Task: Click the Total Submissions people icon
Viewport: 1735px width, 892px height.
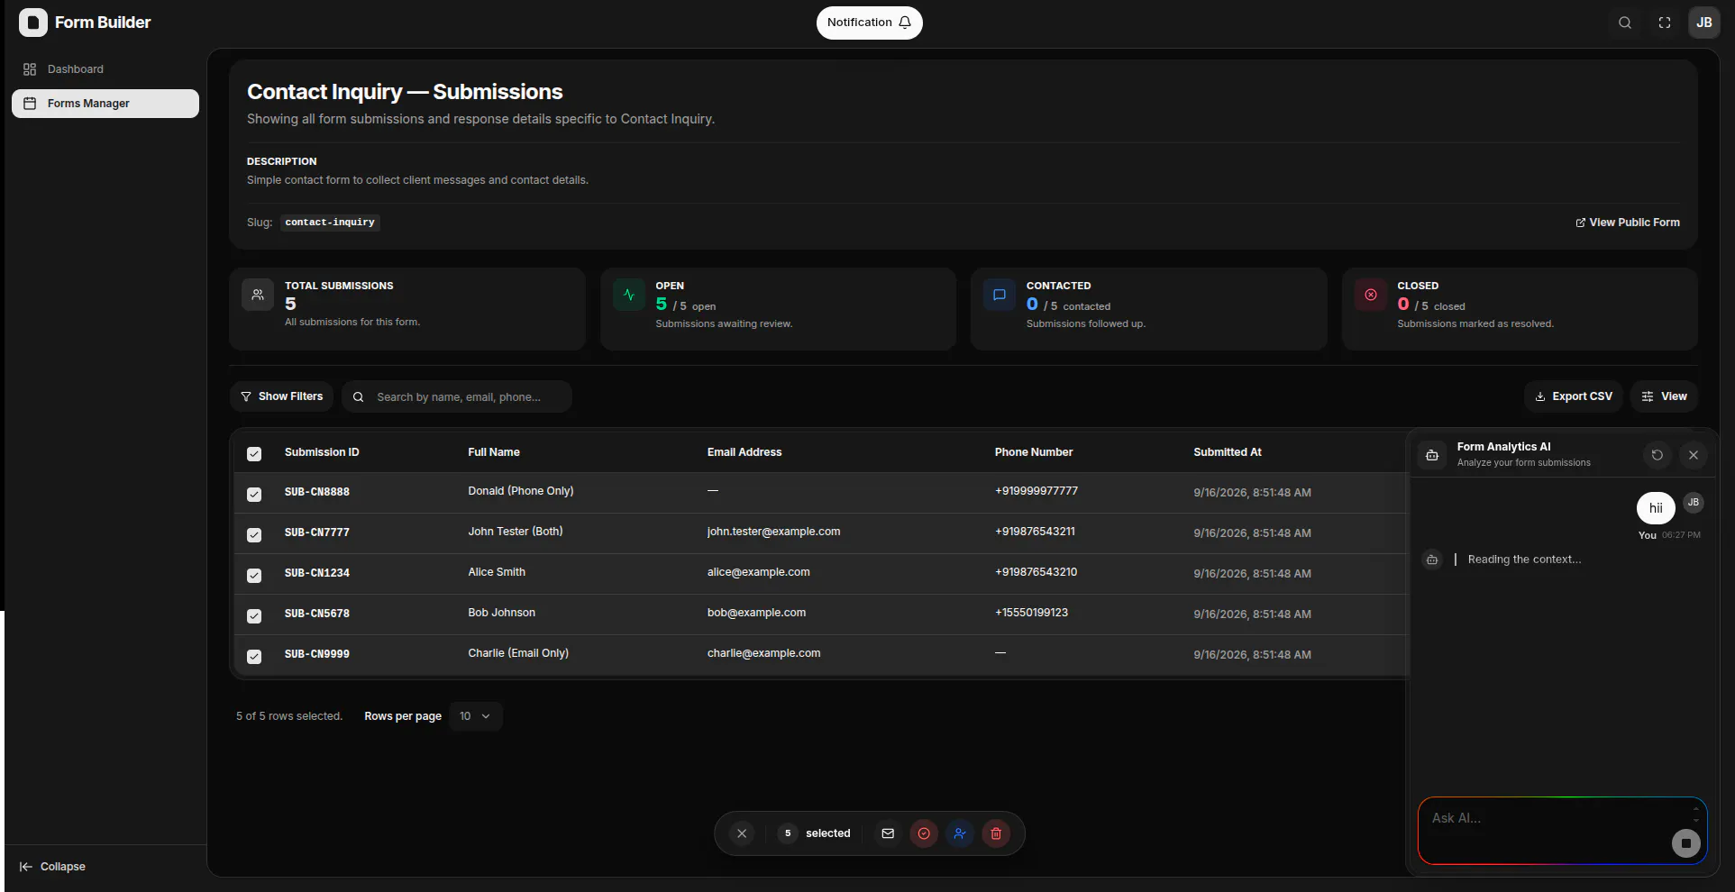Action: (x=258, y=295)
